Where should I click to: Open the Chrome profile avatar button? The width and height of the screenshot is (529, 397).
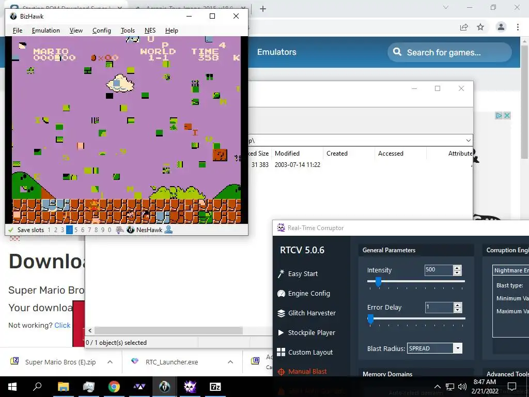[x=501, y=27]
